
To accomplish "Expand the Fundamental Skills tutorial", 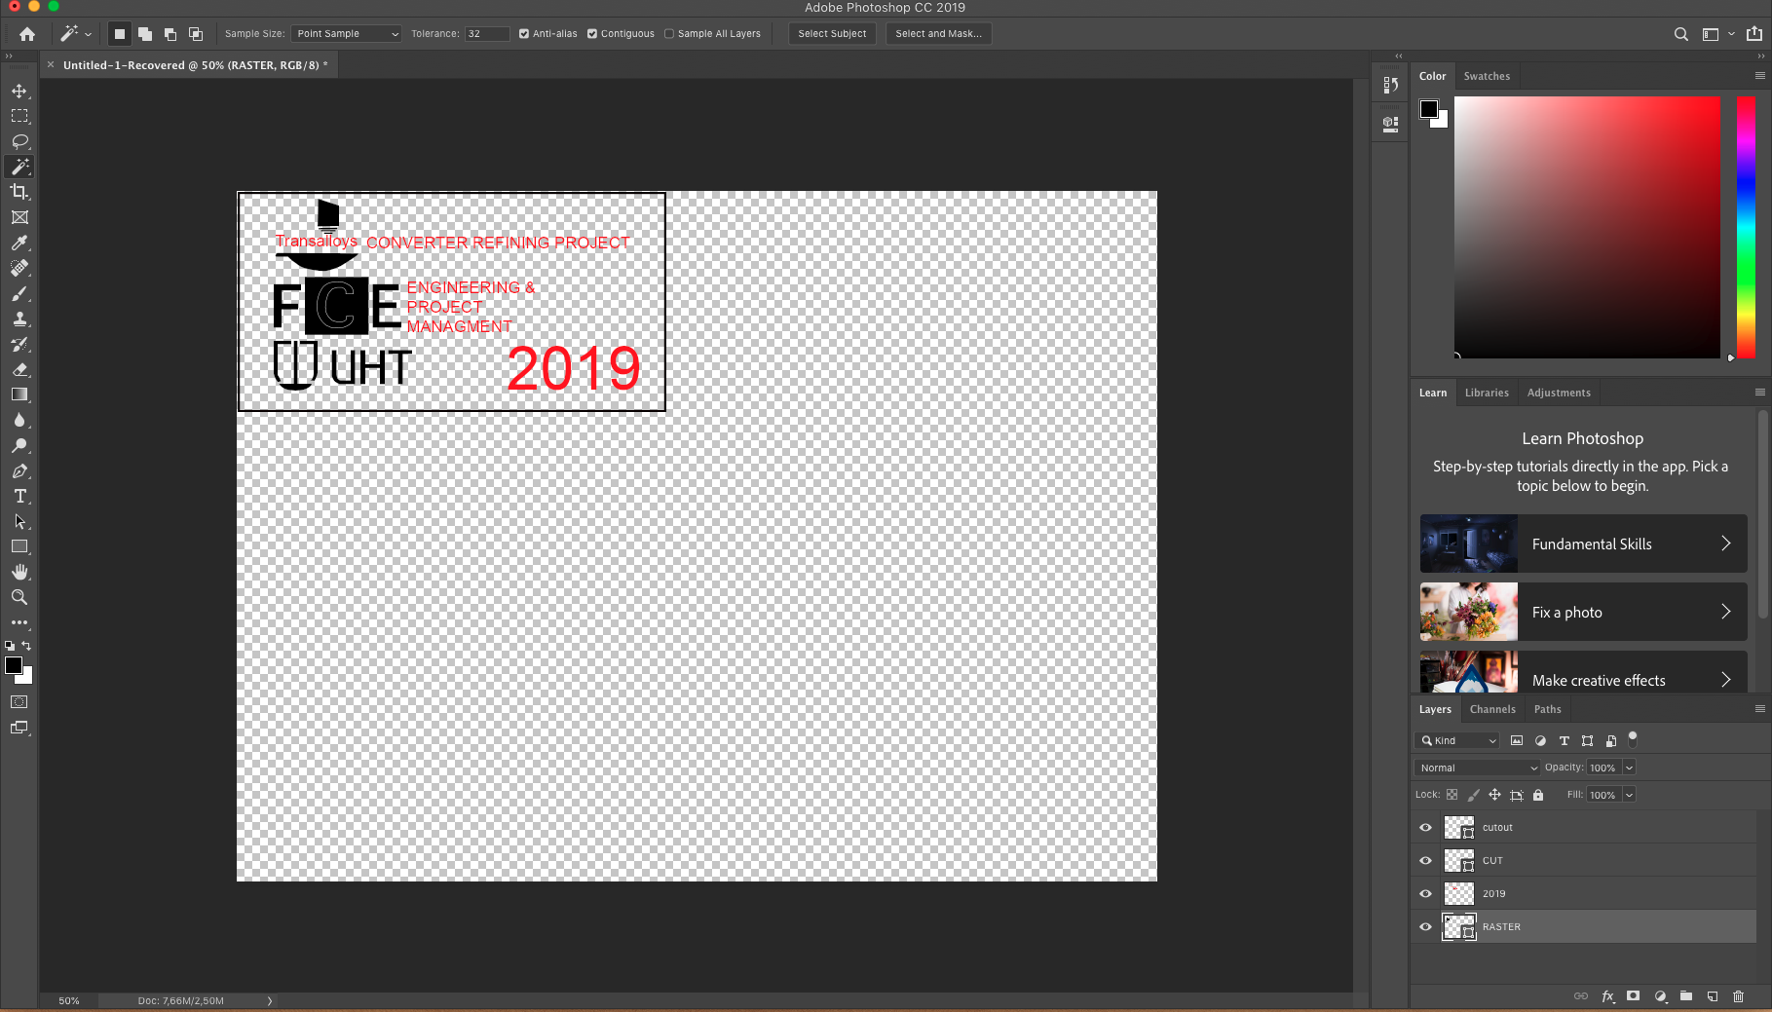I will (x=1583, y=543).
